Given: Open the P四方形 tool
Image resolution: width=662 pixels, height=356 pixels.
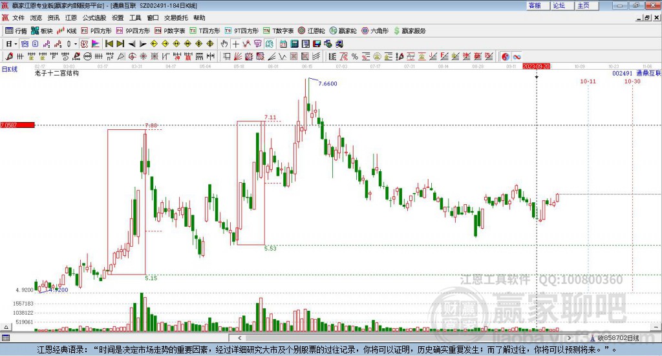Looking at the screenshot, I should [96, 31].
